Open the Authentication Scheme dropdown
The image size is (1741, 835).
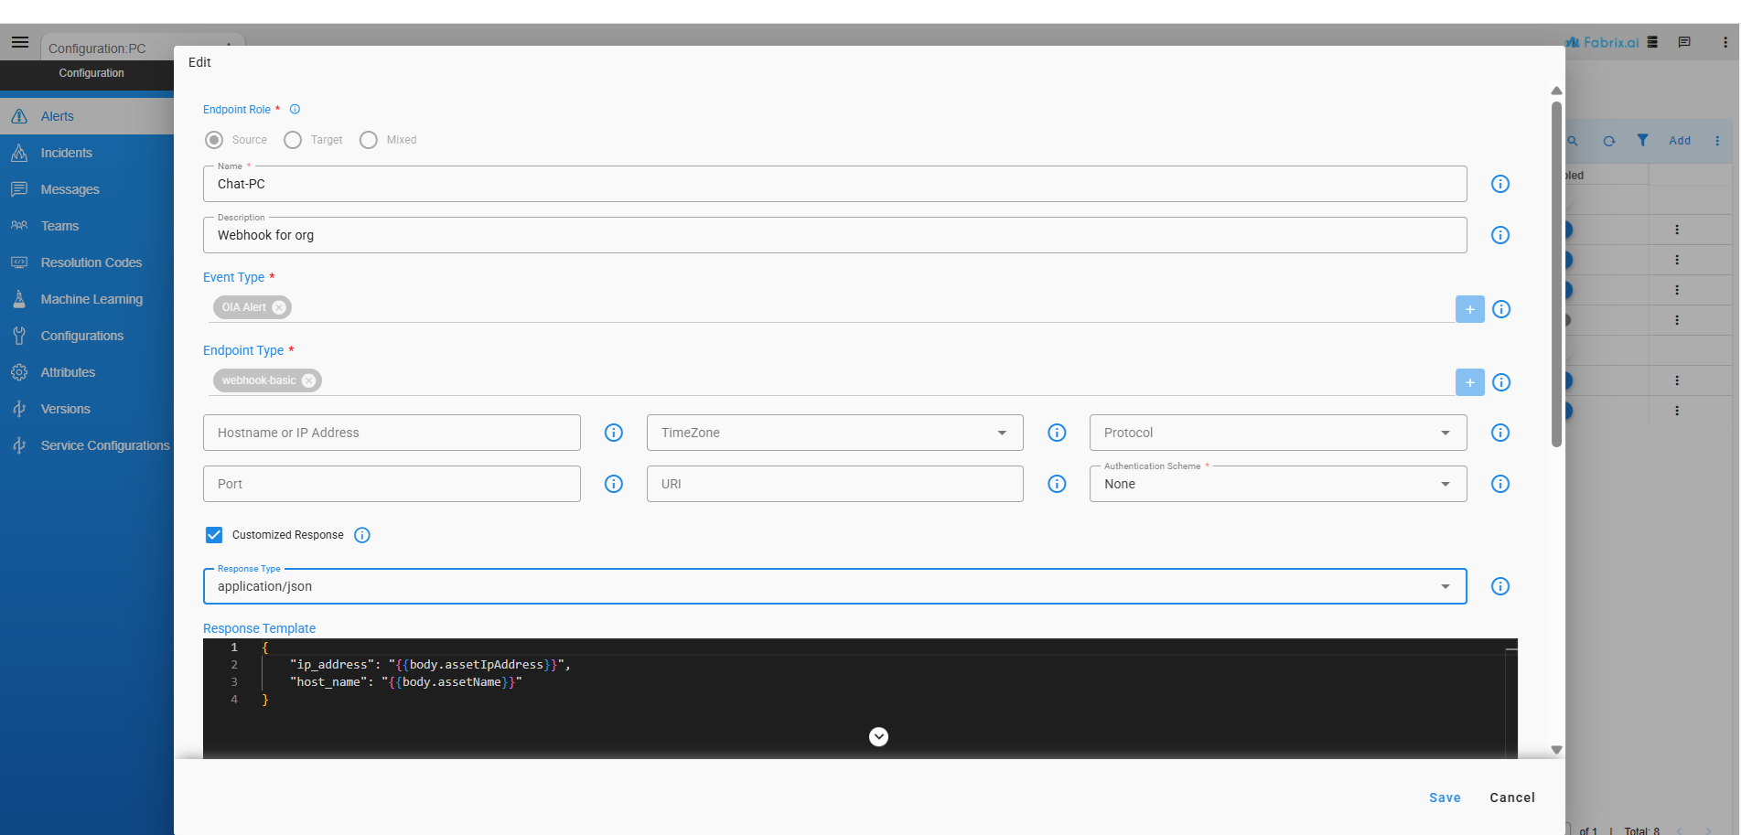[x=1278, y=484]
